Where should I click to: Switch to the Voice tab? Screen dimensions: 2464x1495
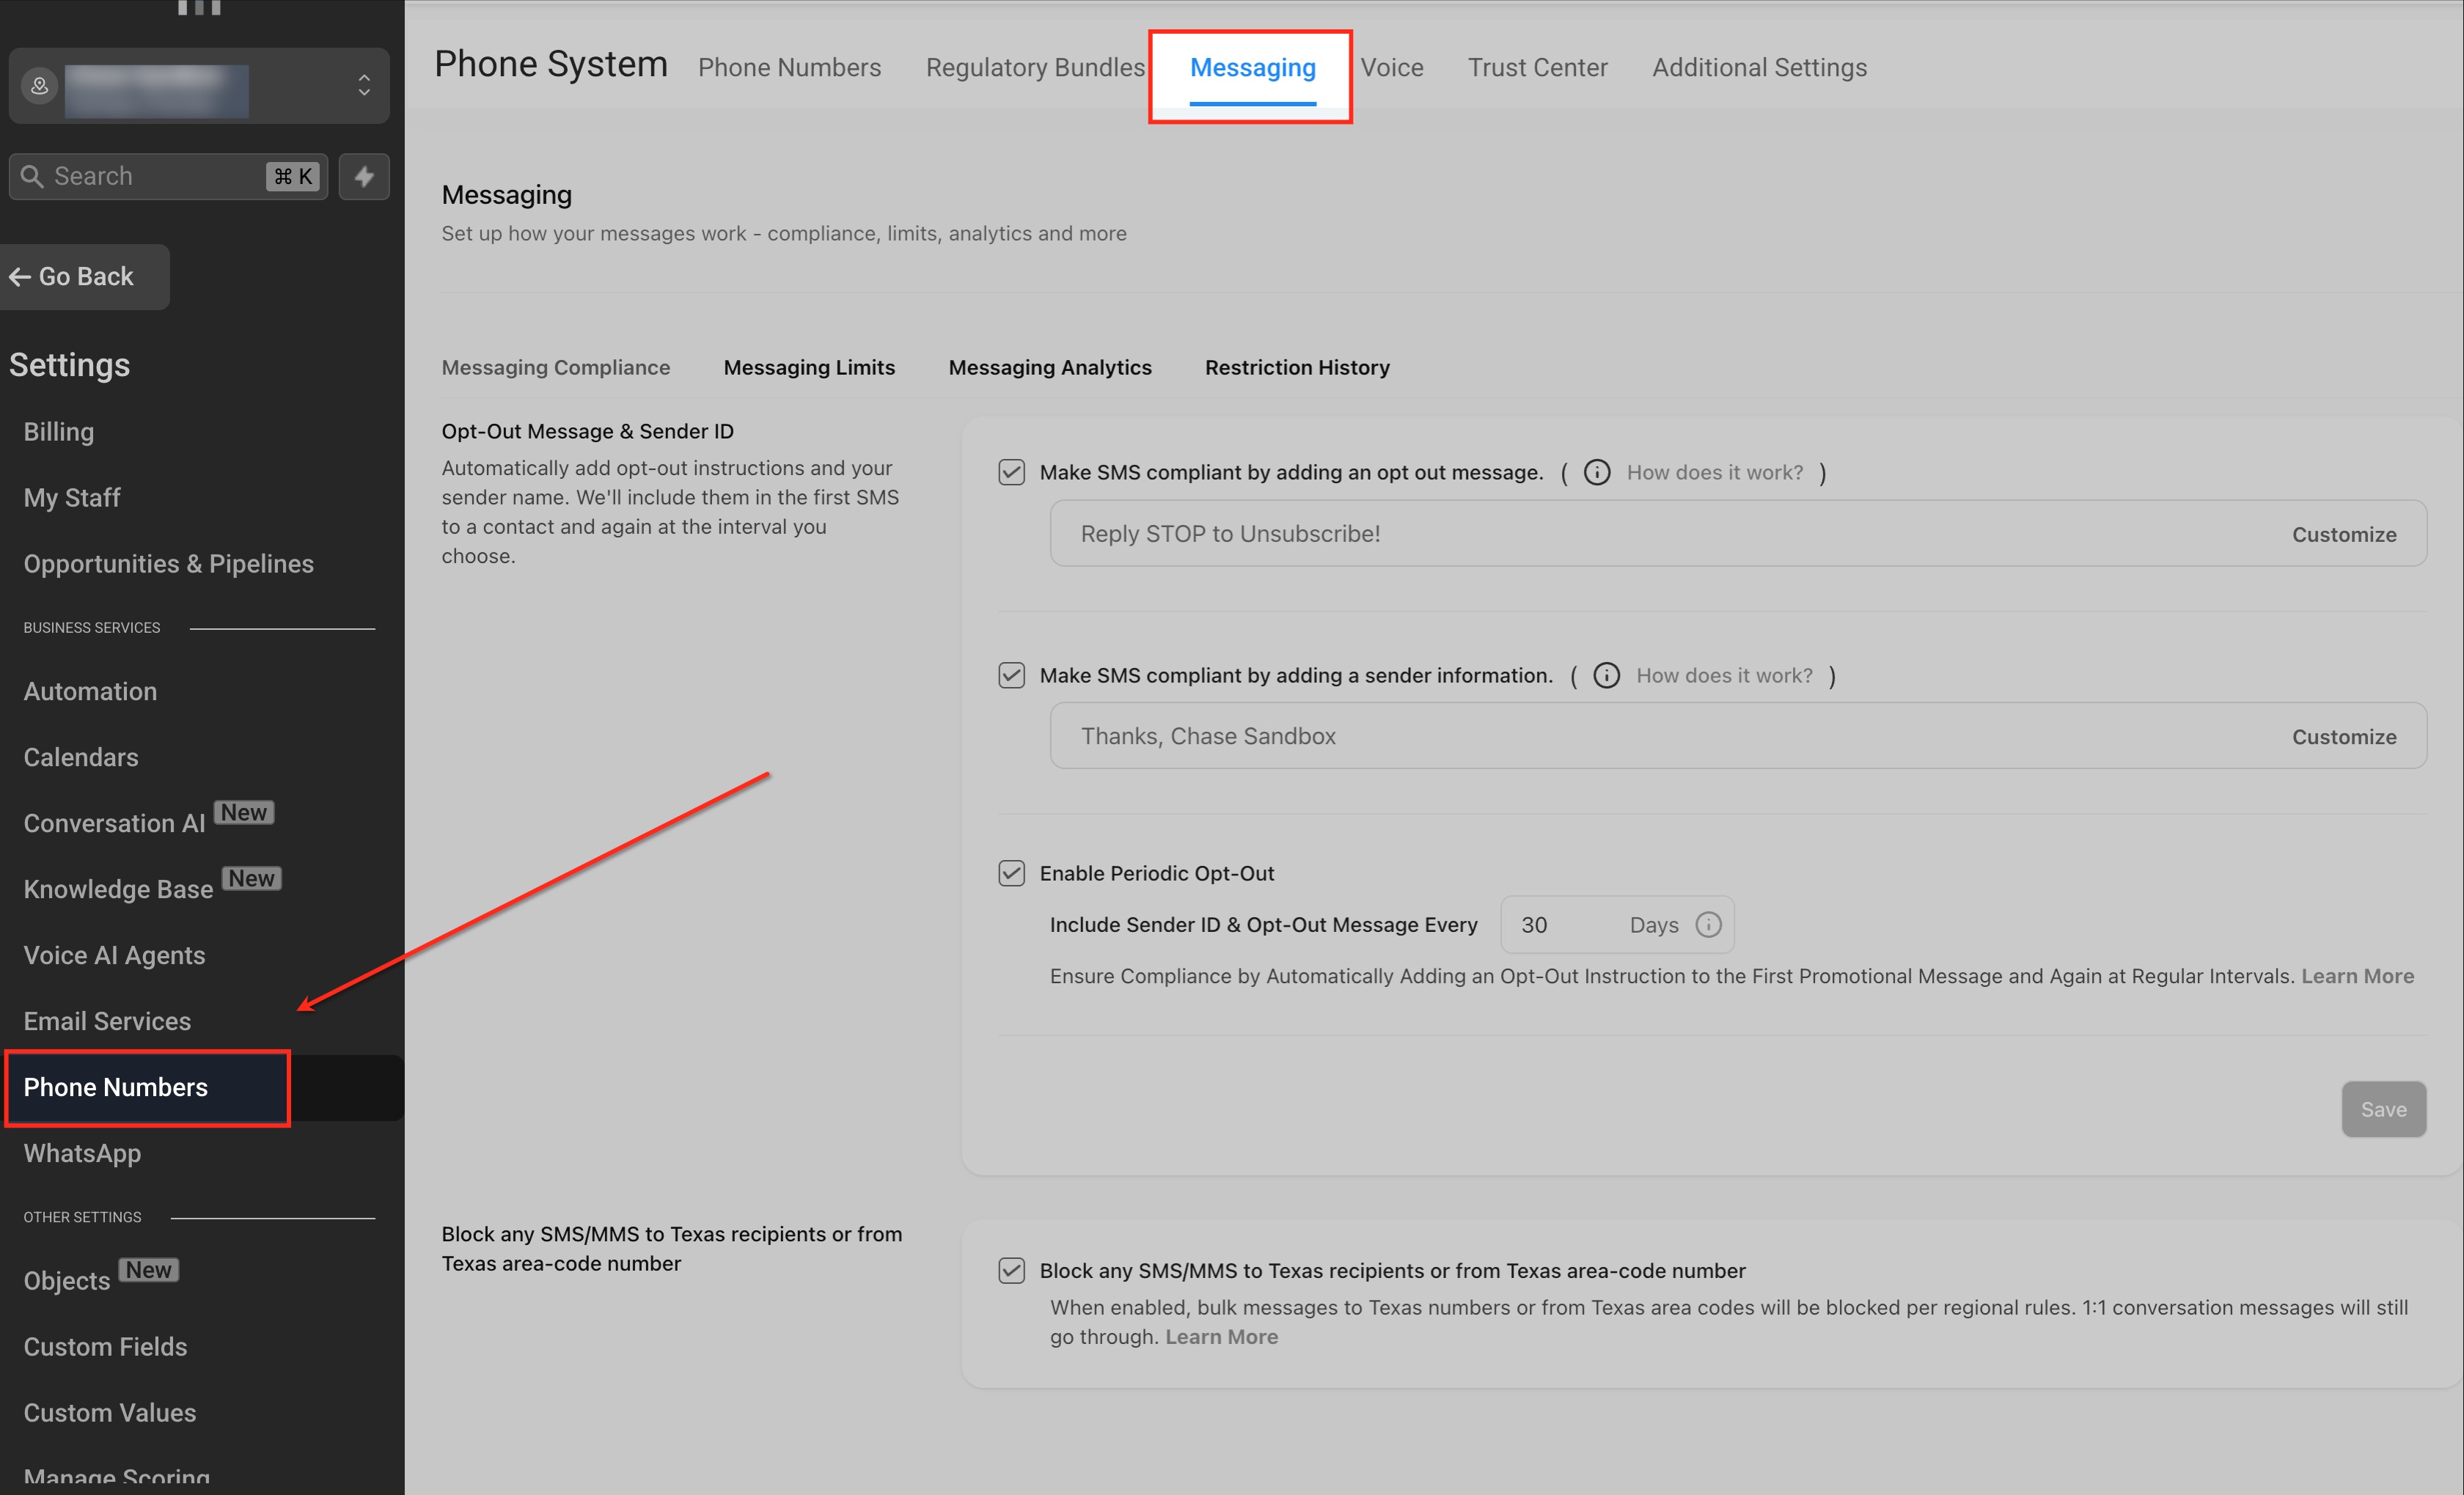(x=1392, y=68)
